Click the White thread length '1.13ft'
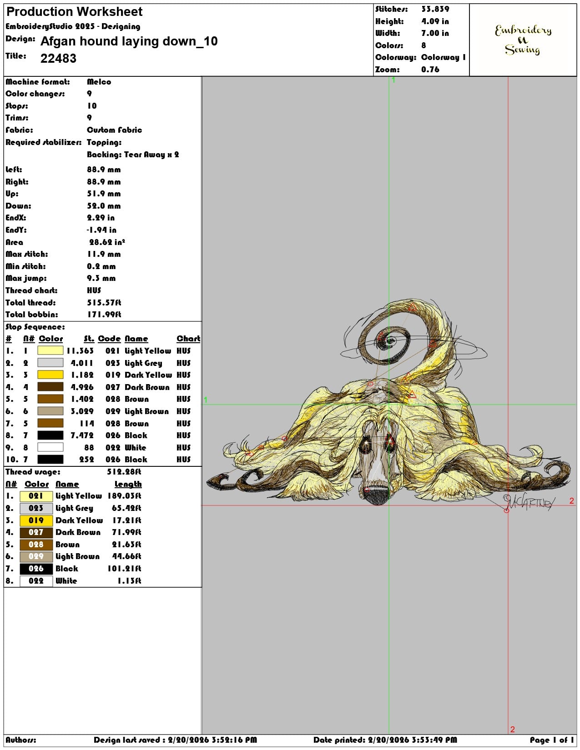580x750 pixels. coord(129,581)
